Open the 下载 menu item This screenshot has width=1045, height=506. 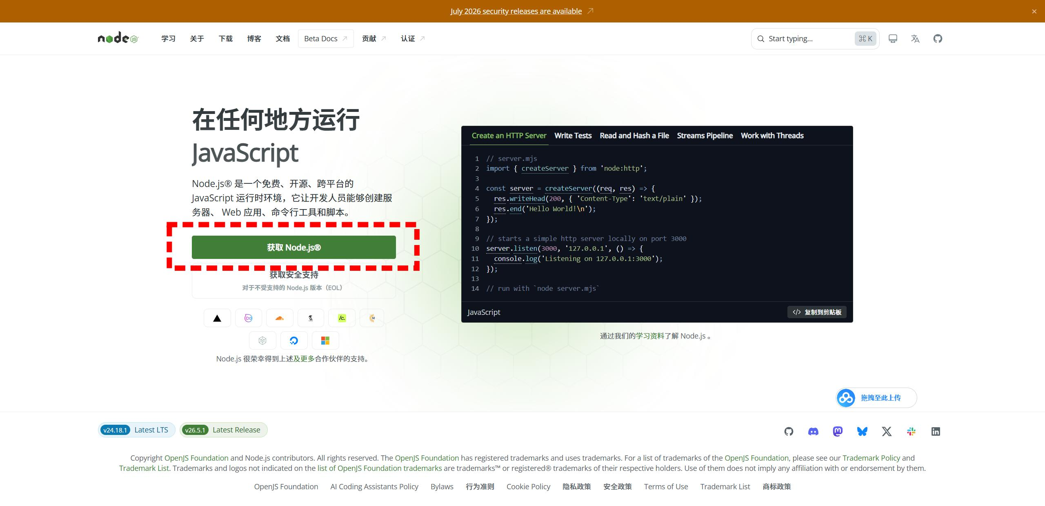point(225,38)
